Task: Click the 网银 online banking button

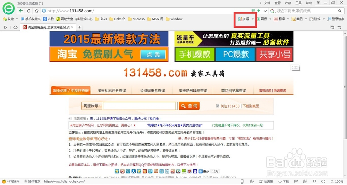Action: point(262,19)
